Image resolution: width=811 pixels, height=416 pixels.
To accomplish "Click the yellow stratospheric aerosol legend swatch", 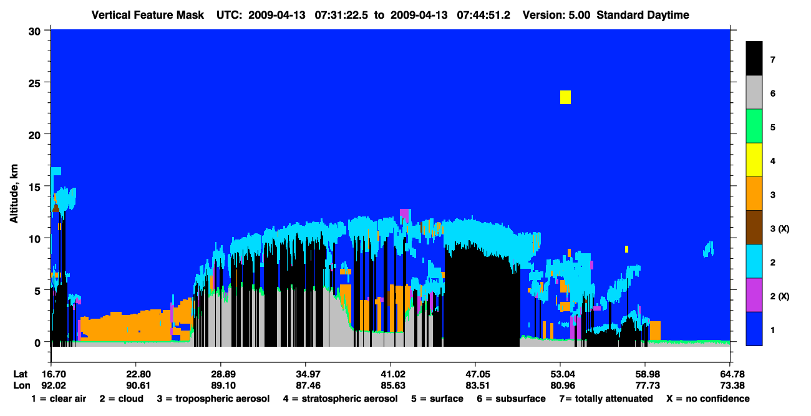I will (x=754, y=160).
